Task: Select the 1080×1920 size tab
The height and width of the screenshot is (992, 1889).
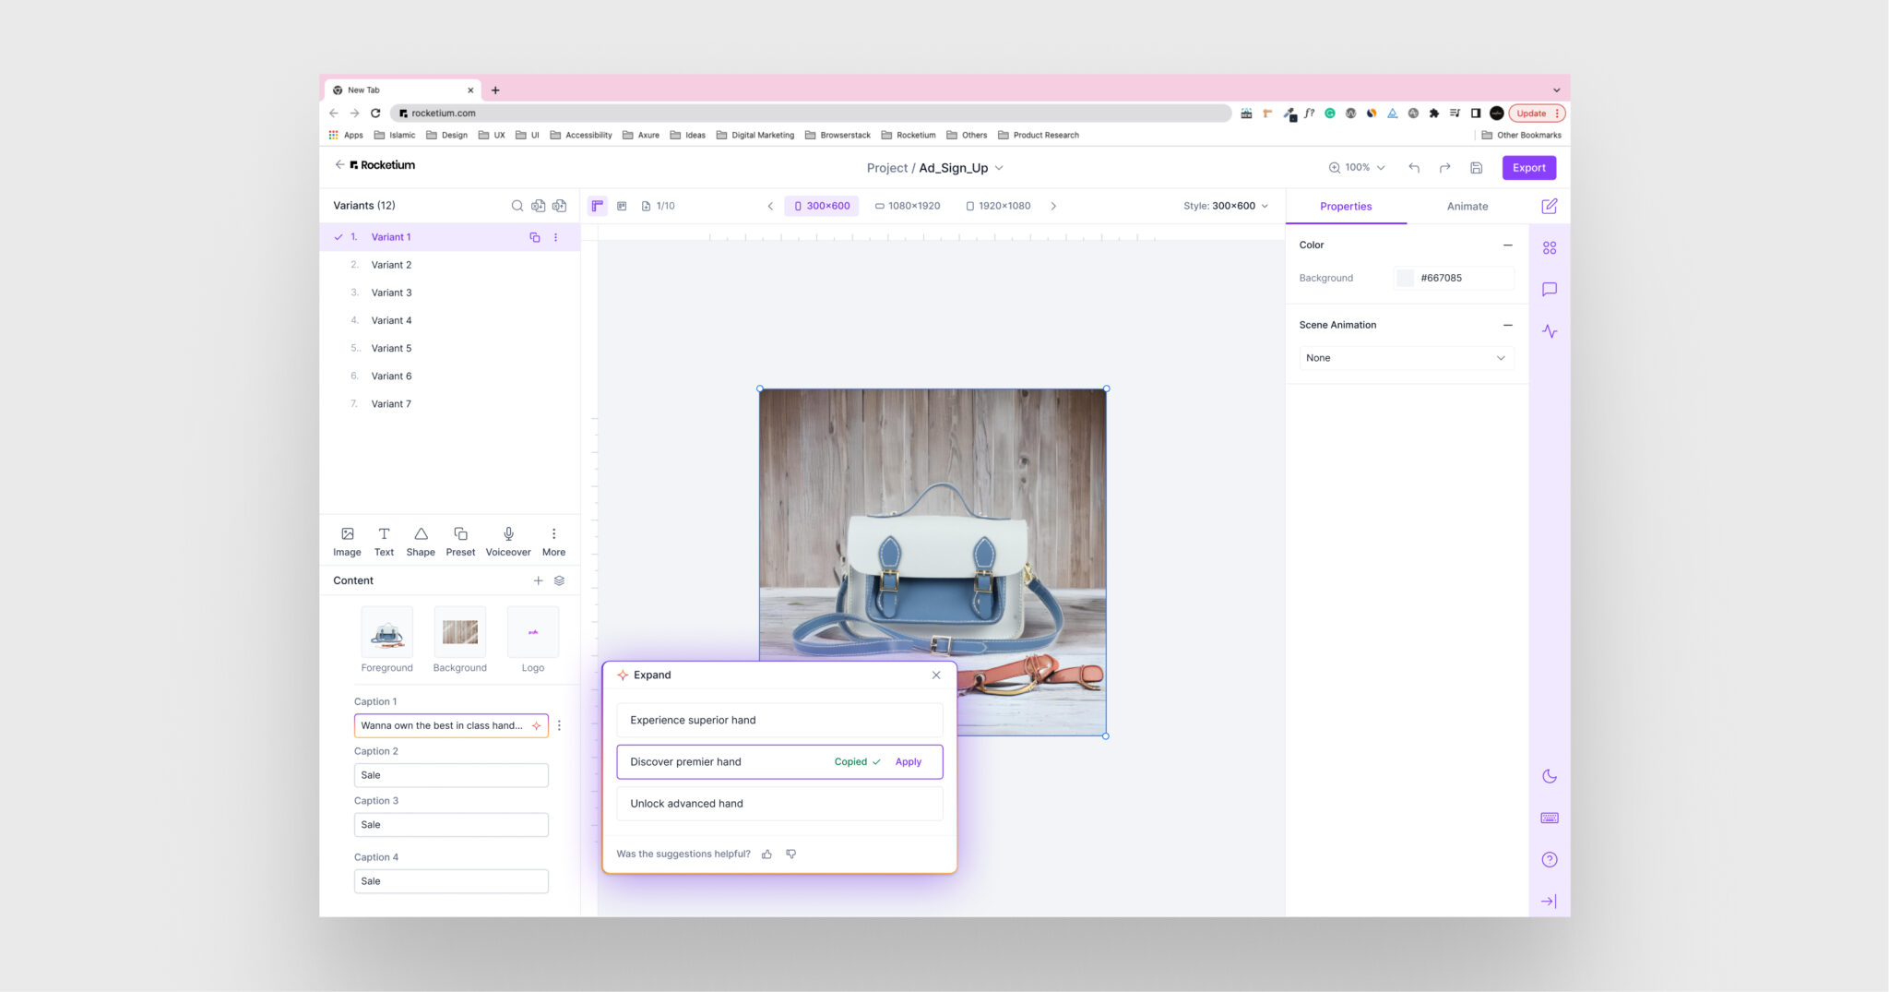Action: click(x=908, y=206)
